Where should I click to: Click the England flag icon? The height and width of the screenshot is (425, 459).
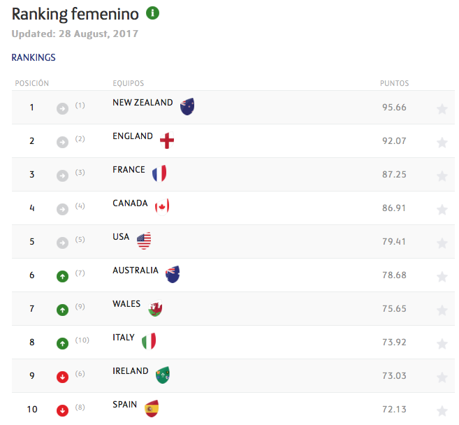point(166,141)
